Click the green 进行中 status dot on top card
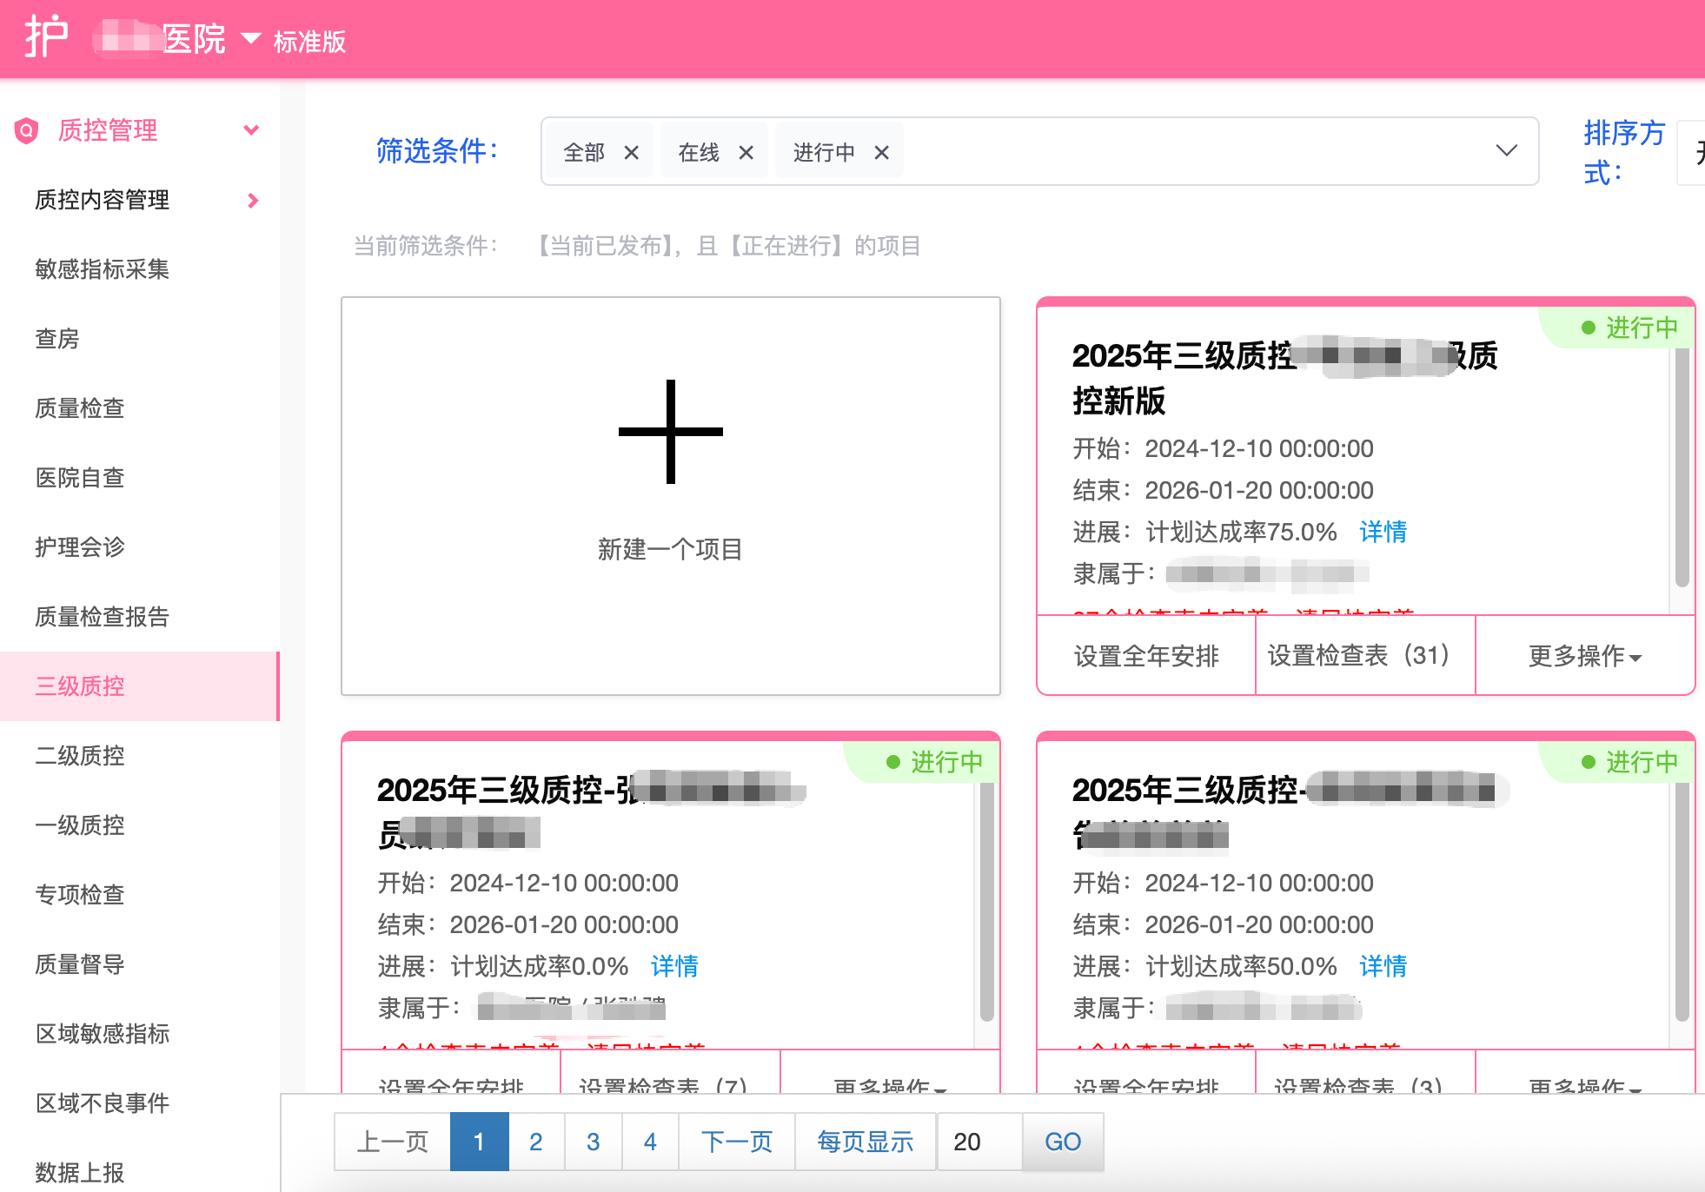The image size is (1705, 1192). (x=1589, y=328)
